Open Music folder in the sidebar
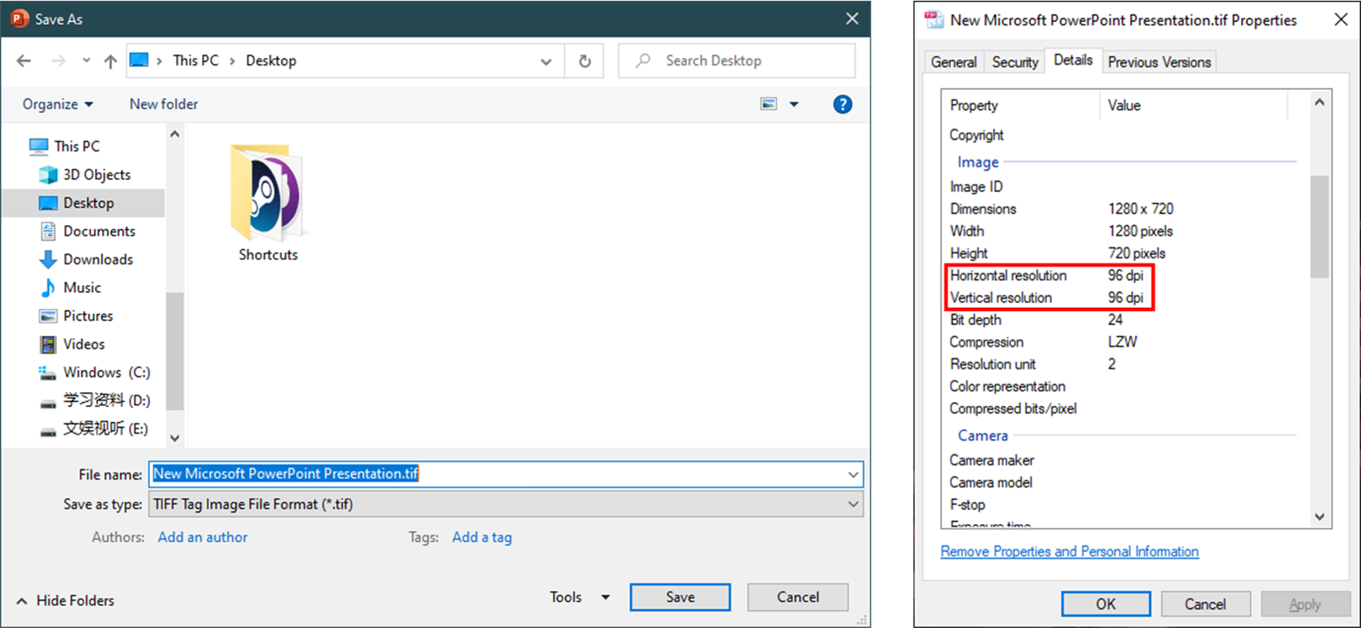Screen dimensions: 1361x628 (x=82, y=287)
